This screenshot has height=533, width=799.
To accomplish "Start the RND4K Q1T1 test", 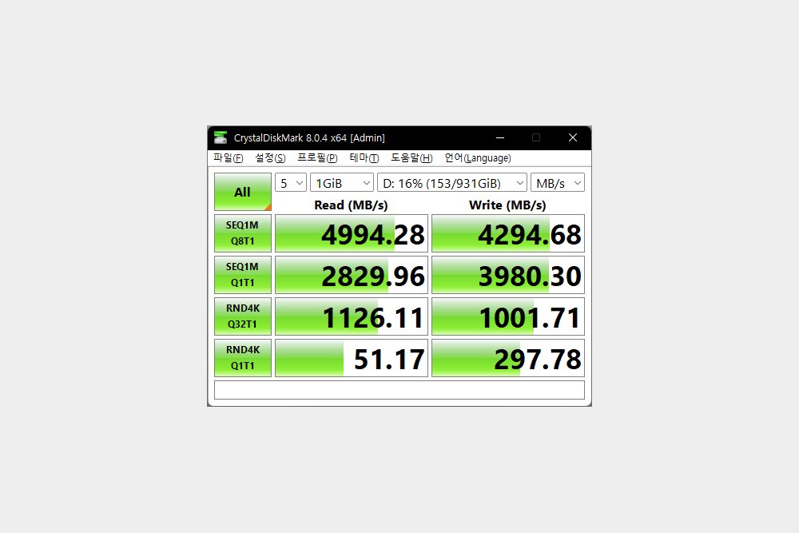I will click(x=243, y=358).
